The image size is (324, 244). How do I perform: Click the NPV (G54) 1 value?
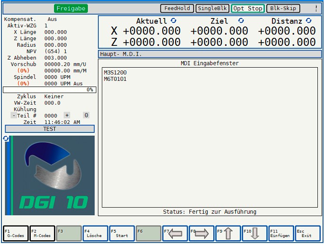(55, 51)
